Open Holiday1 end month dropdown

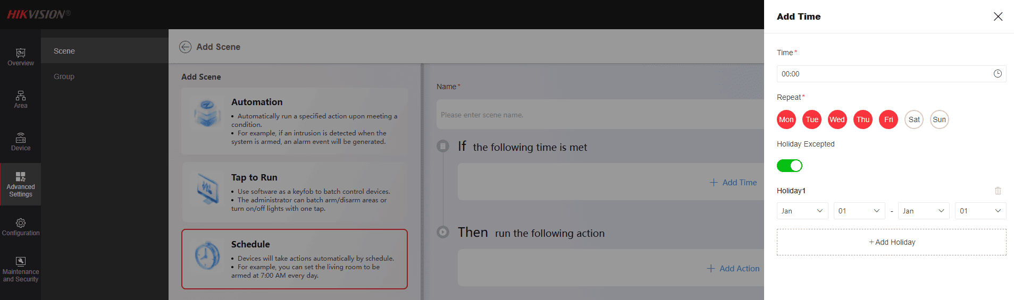point(924,211)
